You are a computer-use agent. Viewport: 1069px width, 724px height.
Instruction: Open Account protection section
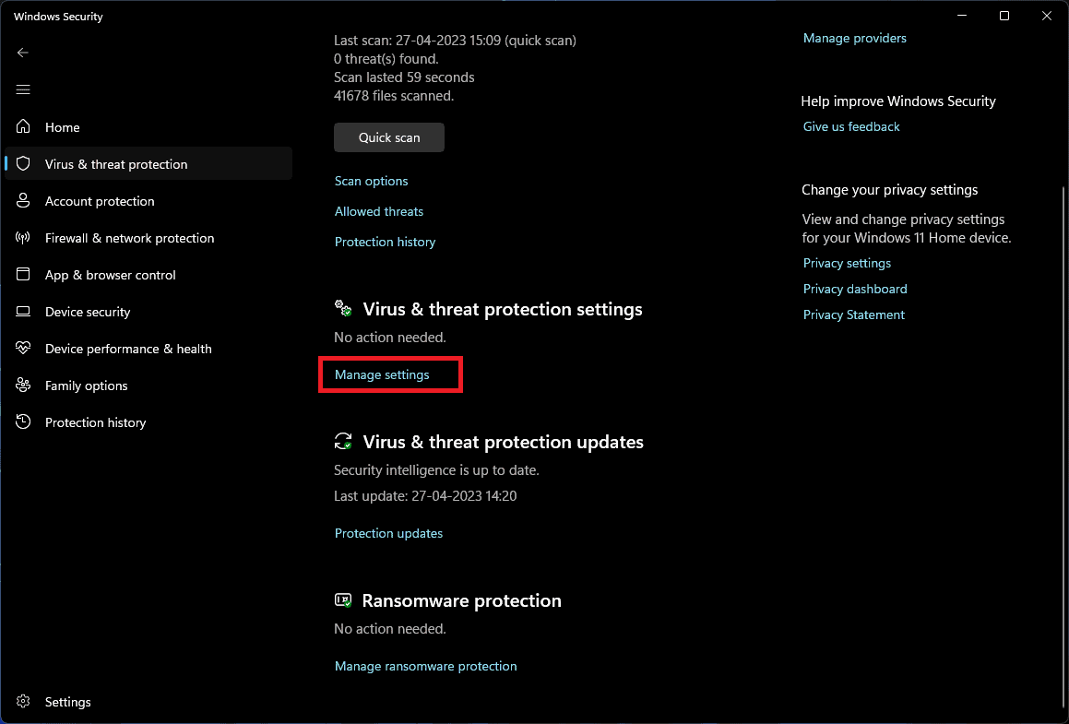tap(148, 201)
